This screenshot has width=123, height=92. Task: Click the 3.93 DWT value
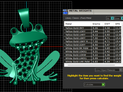pos(107,35)
